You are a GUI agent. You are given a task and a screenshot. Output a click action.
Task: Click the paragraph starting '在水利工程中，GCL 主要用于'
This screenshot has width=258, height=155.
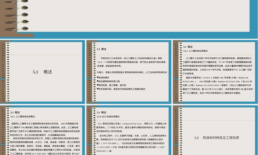point(131,143)
